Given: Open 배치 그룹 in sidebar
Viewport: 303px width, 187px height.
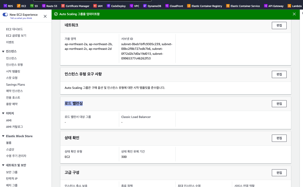Looking at the screenshot, I should (x=12, y=185).
